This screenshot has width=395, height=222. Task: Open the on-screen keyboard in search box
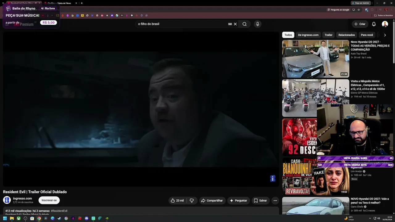point(230,24)
